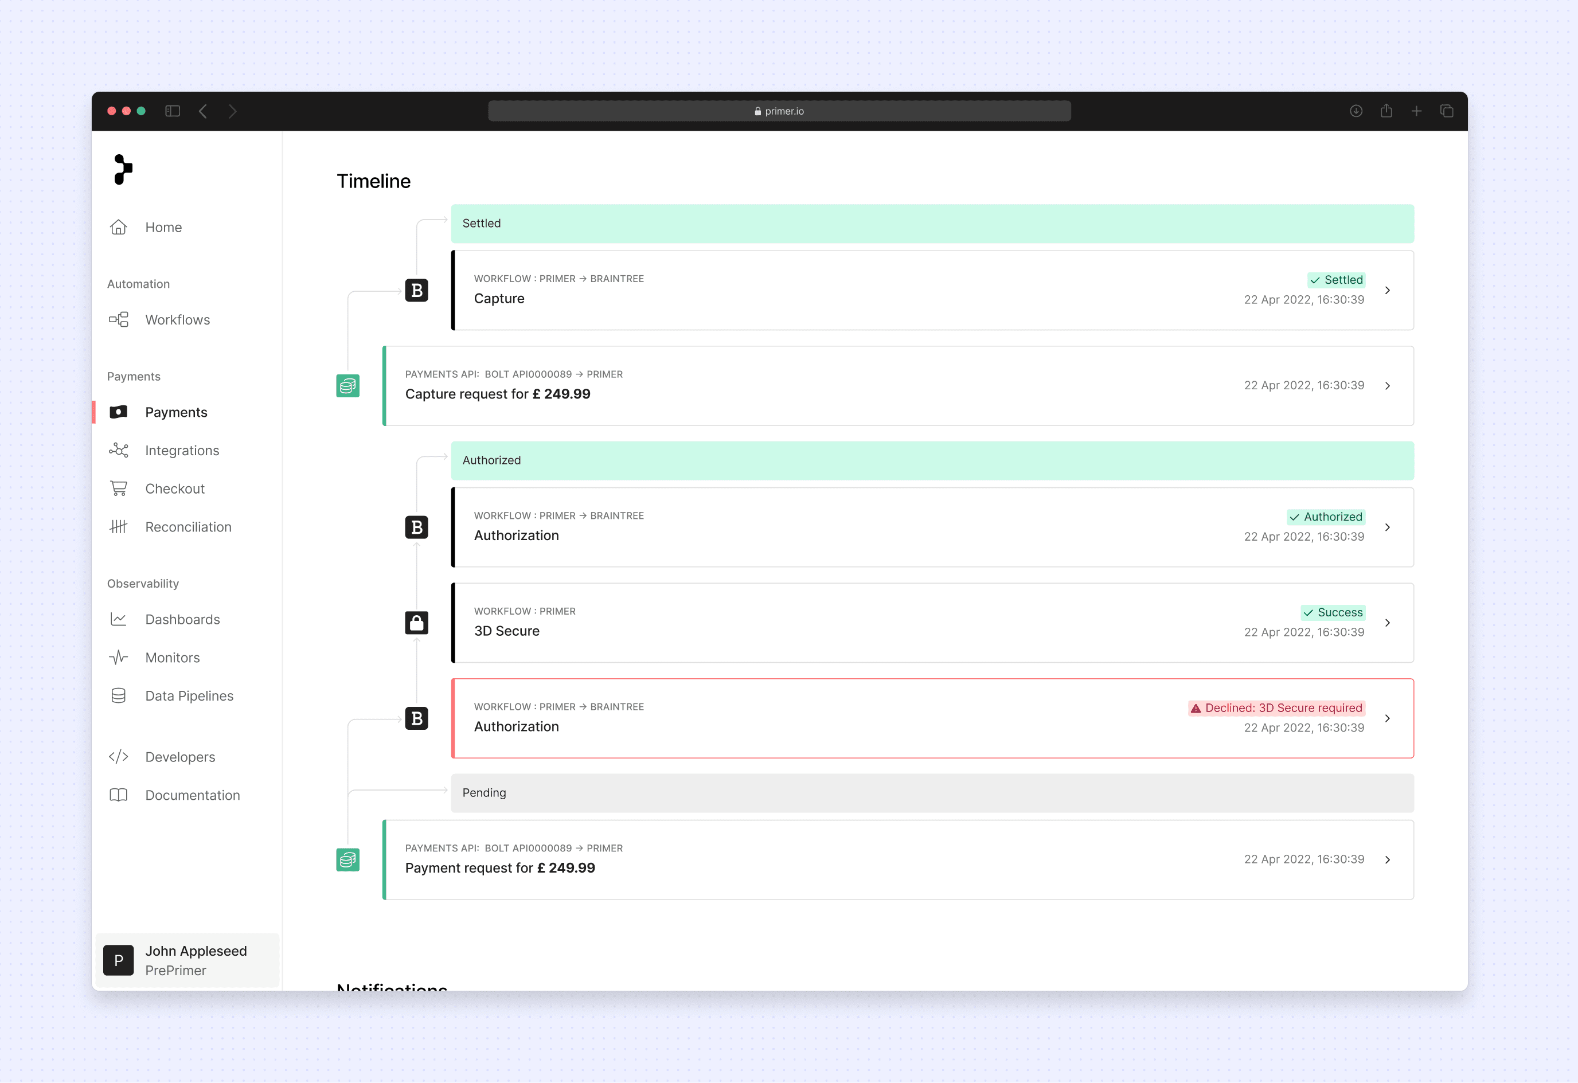Open the browser downloads icon
Screen dimensions: 1578x1083
pos(1356,111)
